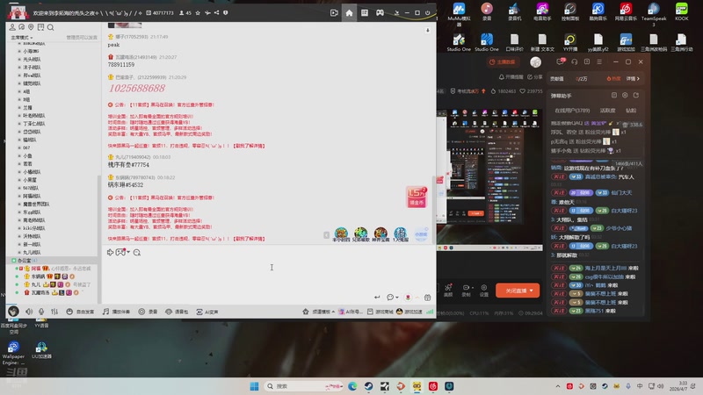This screenshot has height=395, width=703.
Task: Expand the 频道模板 channel template menu
Action: pyautogui.click(x=318, y=312)
